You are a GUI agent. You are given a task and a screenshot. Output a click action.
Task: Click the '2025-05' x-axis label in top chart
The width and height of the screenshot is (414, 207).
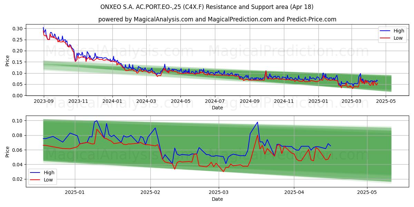click(386, 101)
